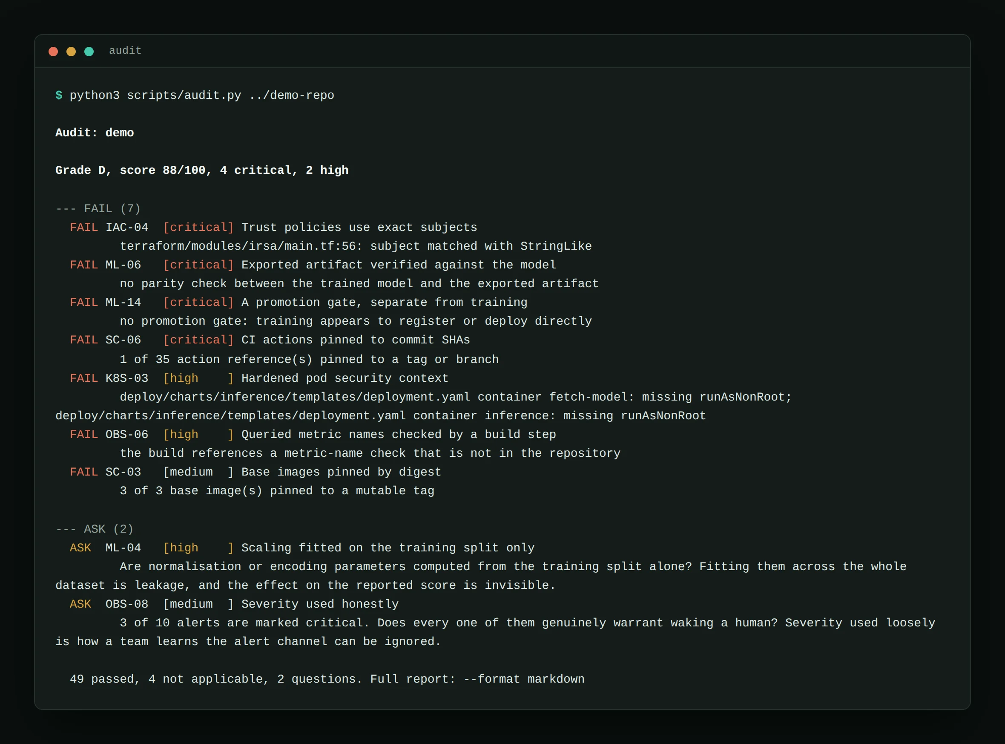Click the '--- ASK (2)' section header

(95, 529)
